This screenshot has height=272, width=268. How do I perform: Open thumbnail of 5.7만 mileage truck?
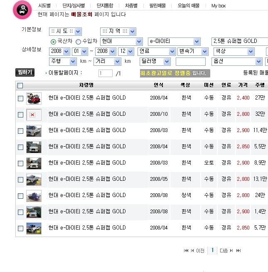[34, 228]
